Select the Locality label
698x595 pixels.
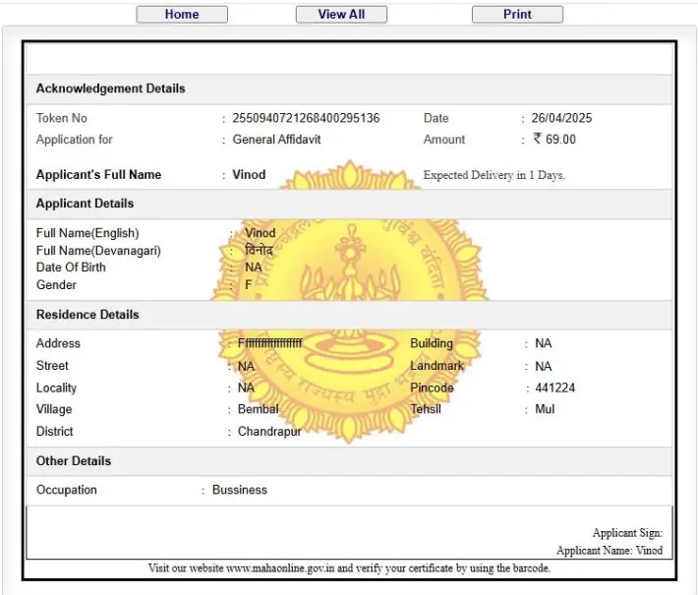[x=56, y=387]
